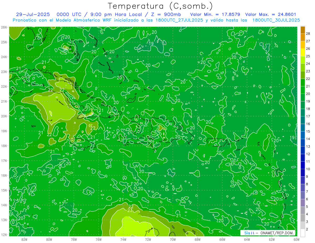Click the colorbar label '15'
The image size is (315, 243).
pyautogui.click(x=308, y=131)
